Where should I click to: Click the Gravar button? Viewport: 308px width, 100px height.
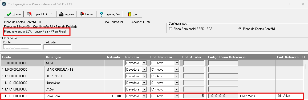tap(14, 14)
